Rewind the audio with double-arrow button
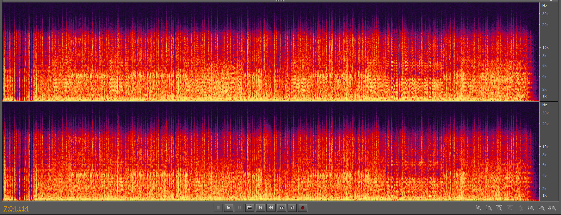The height and width of the screenshot is (215, 561). (271, 208)
